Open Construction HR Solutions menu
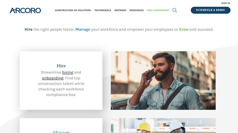Image resolution: width=238 pixels, height=133 pixels. (73, 10)
